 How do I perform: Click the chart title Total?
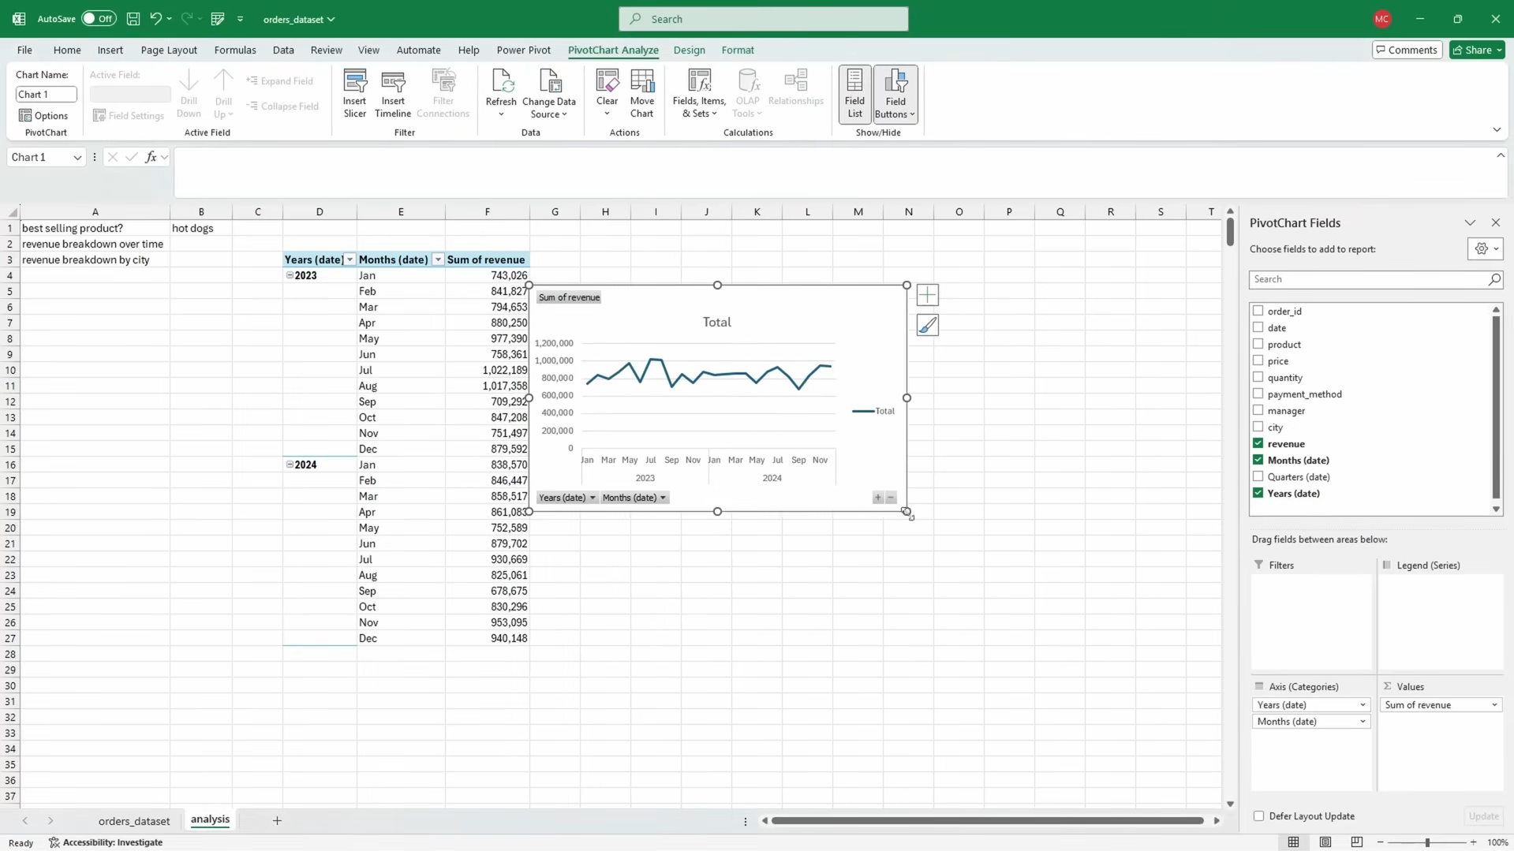click(x=716, y=322)
